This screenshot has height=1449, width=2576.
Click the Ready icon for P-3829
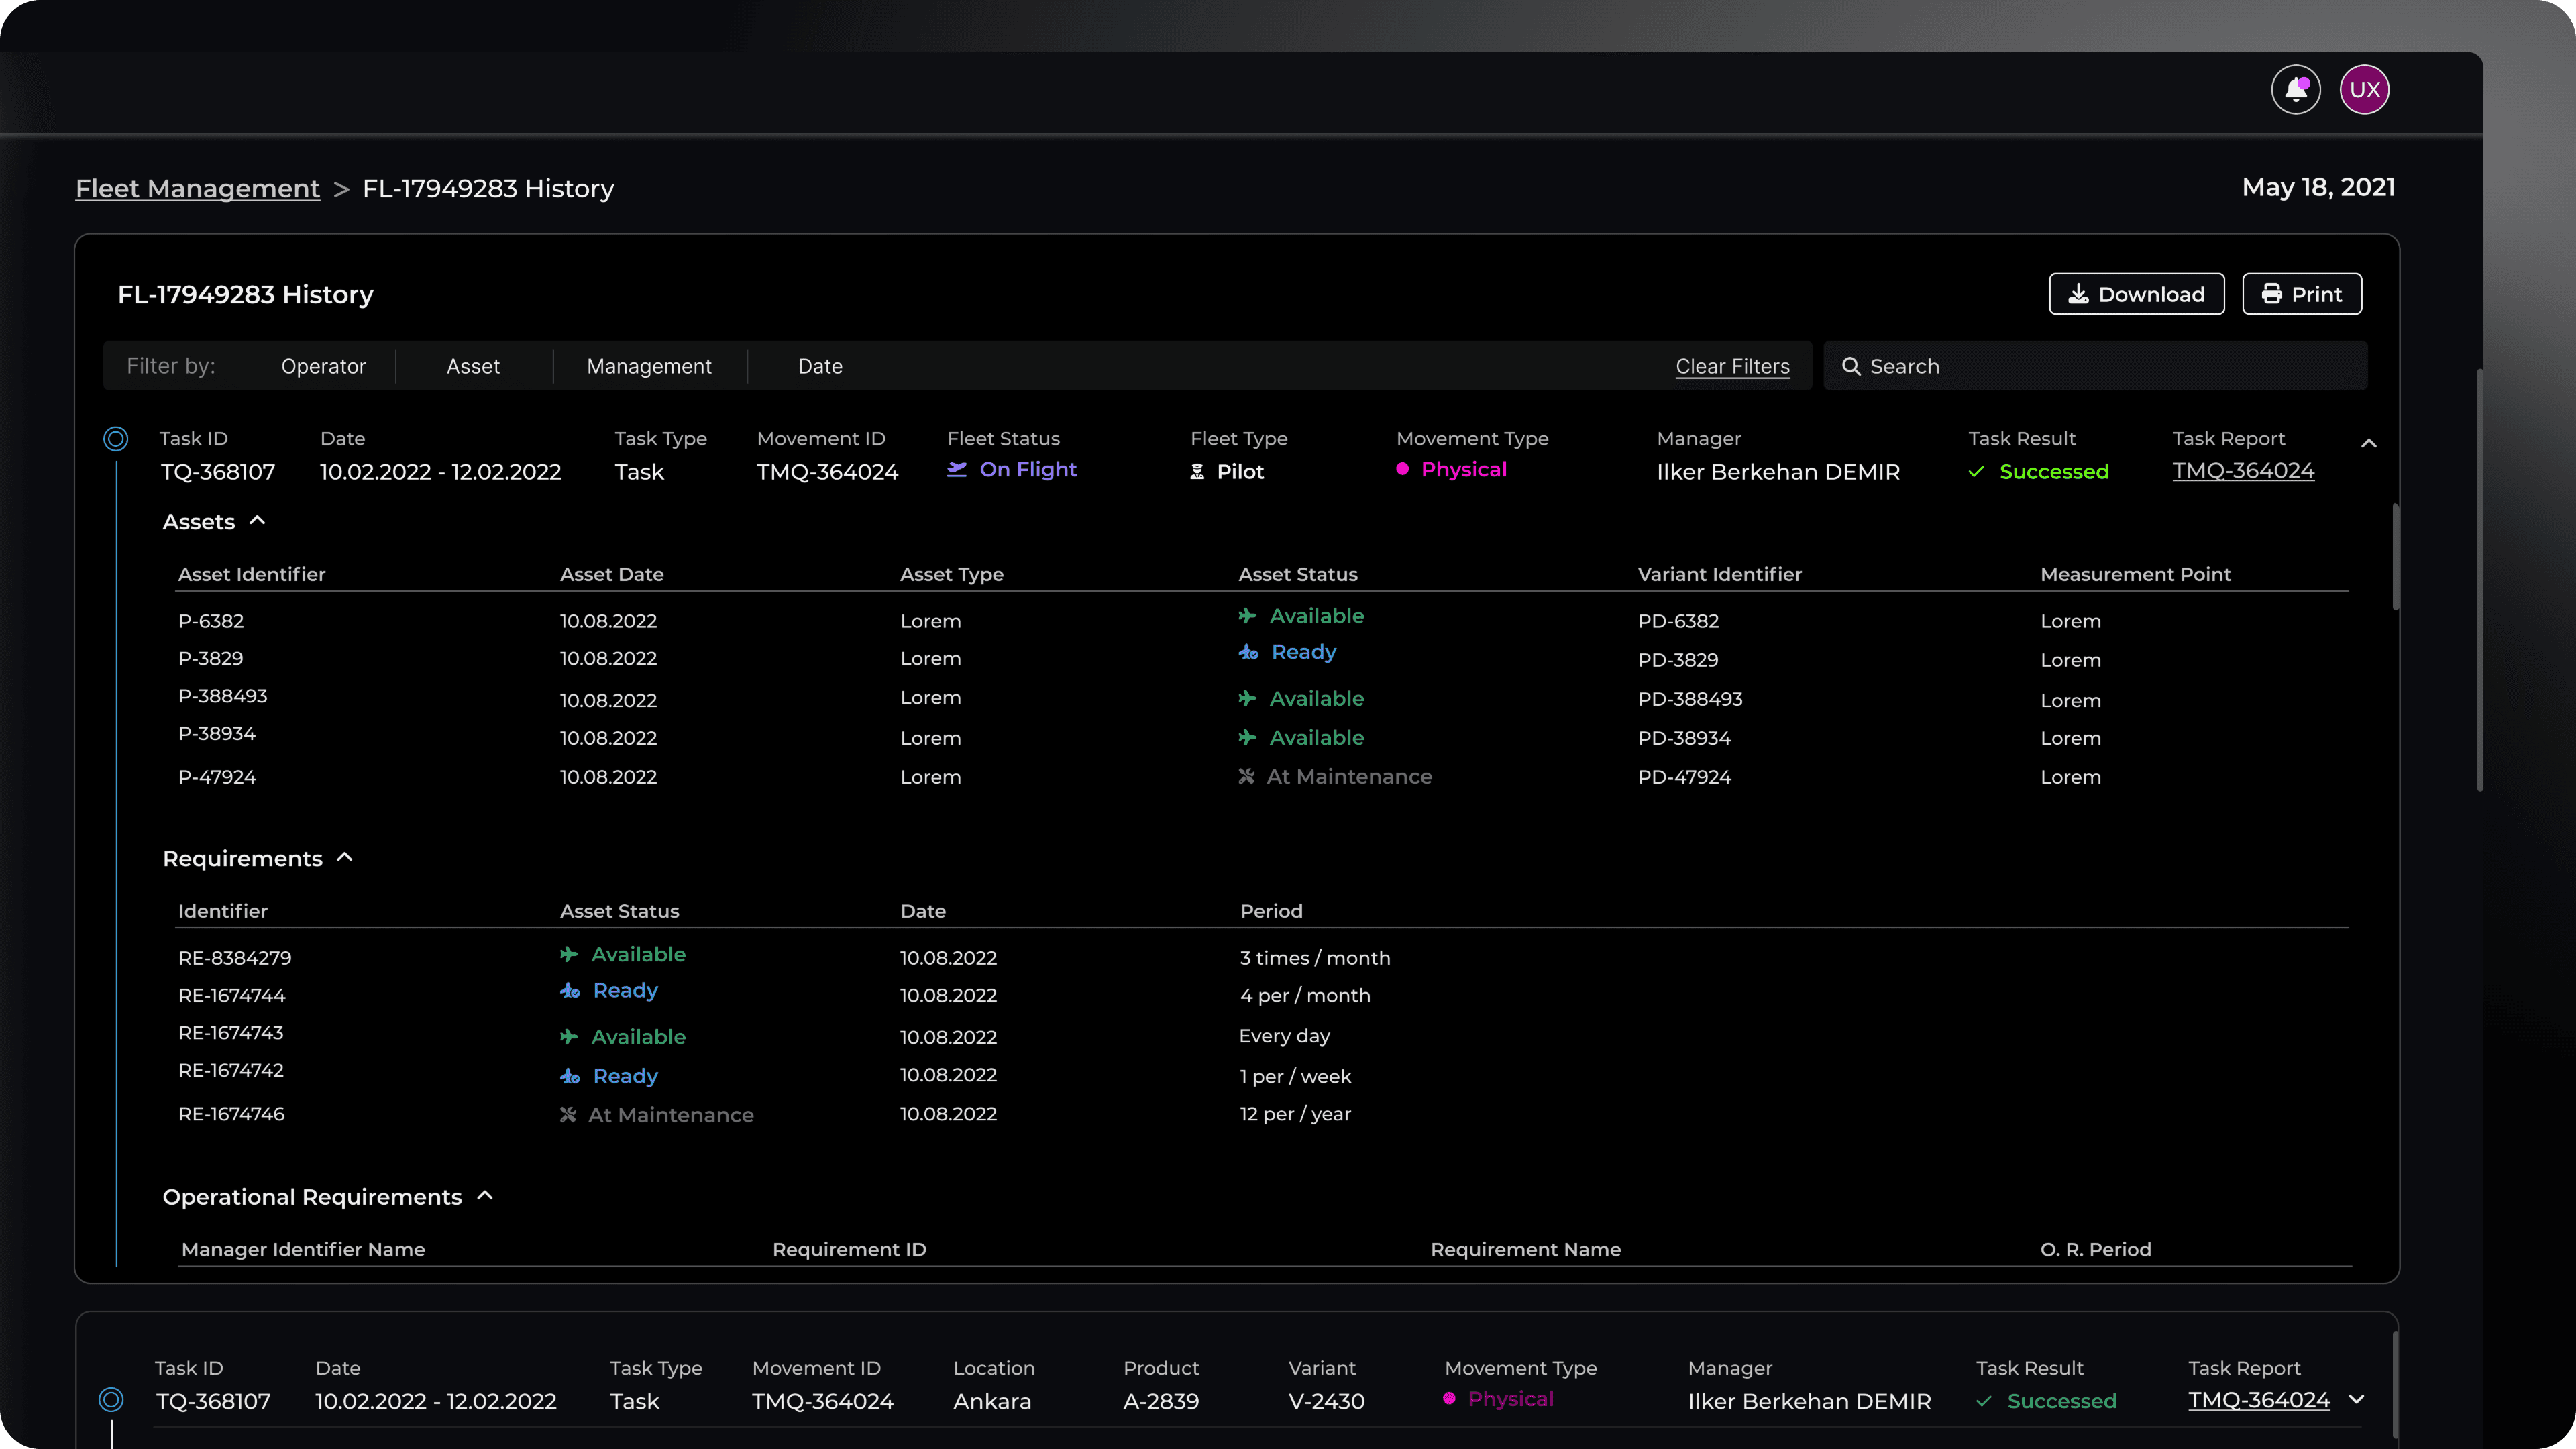tap(1248, 652)
